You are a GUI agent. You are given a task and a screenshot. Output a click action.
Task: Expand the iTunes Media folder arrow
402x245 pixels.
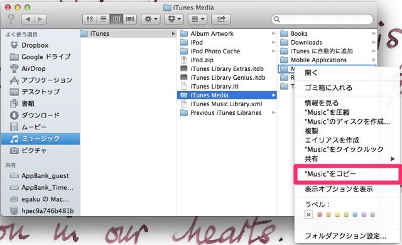click(274, 95)
